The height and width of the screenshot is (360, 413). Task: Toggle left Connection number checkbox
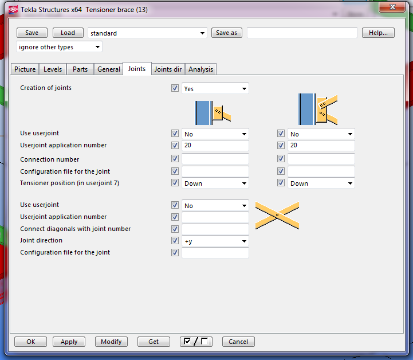[175, 159]
